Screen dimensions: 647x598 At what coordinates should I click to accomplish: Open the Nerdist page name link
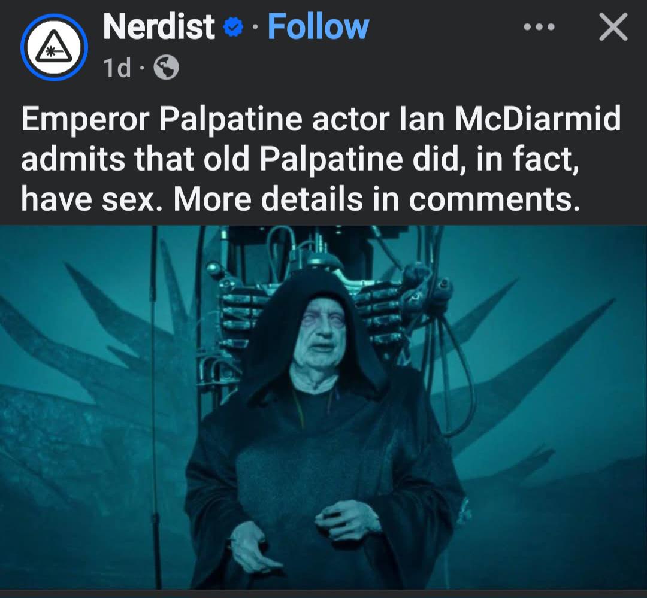point(159,27)
